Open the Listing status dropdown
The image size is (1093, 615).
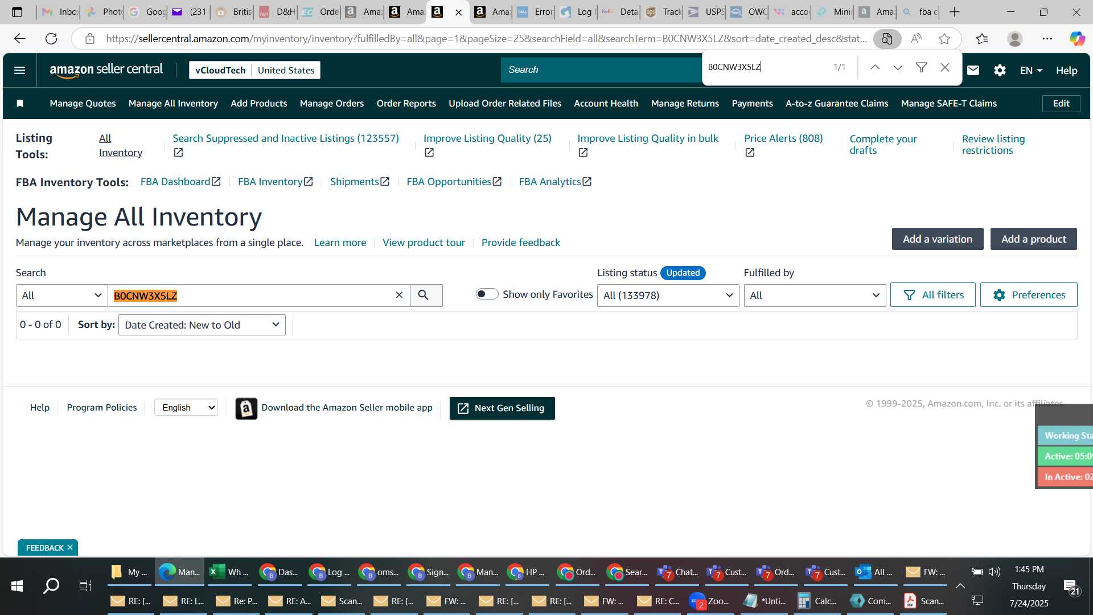[x=668, y=295]
